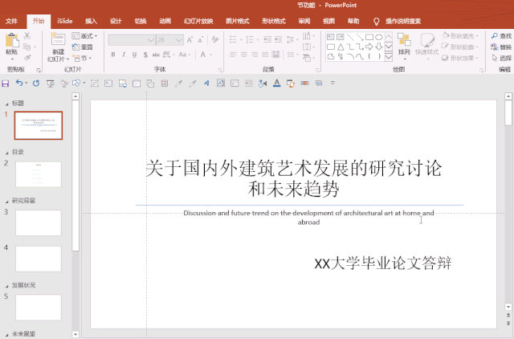Open the Layout 版式 dropdown

click(x=84, y=35)
